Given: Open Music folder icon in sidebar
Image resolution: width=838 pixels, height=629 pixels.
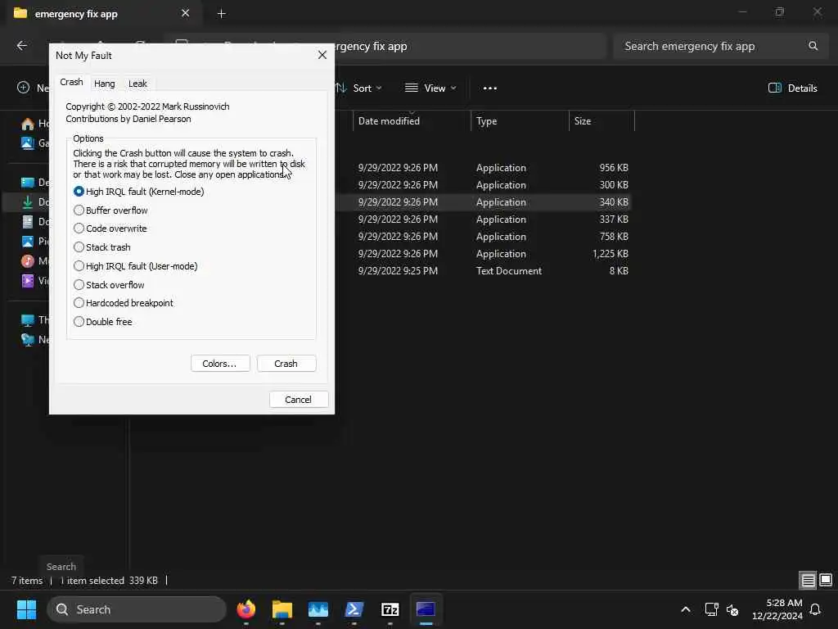Looking at the screenshot, I should (x=27, y=261).
